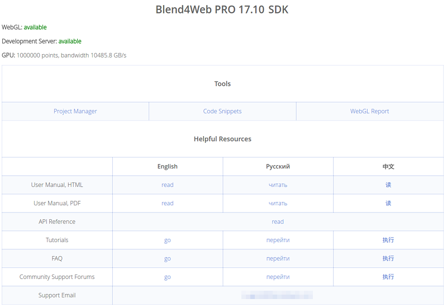Go to the English FAQ

(x=168, y=258)
